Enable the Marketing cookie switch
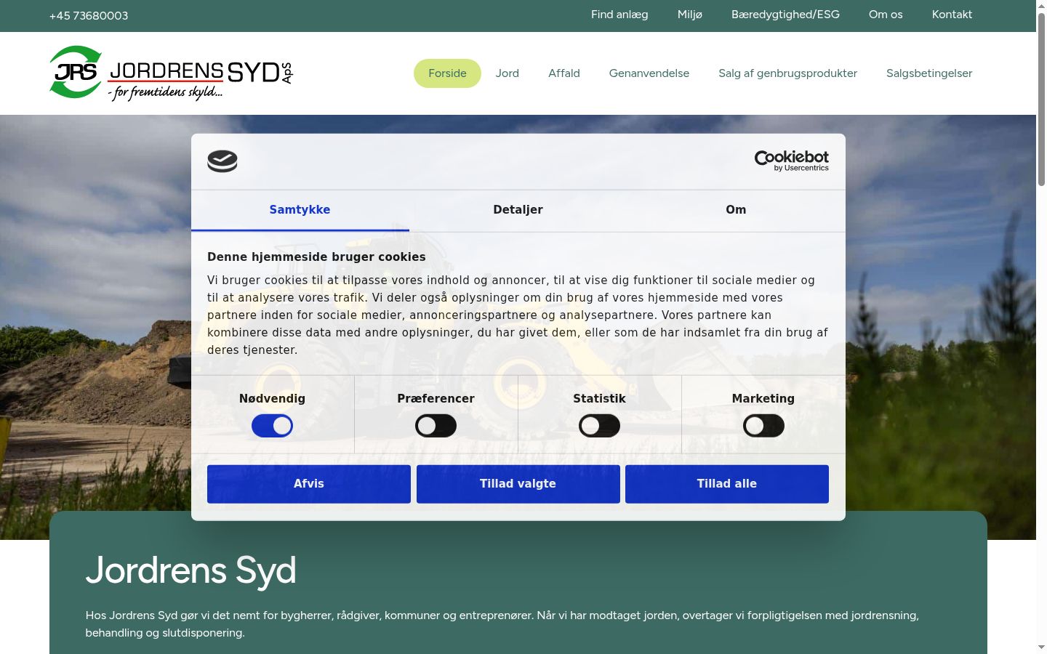 tap(763, 426)
